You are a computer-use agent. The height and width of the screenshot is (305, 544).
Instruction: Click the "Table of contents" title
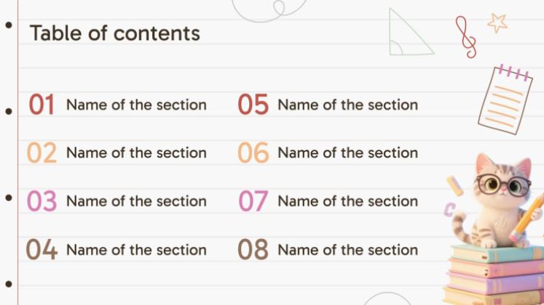pos(114,33)
